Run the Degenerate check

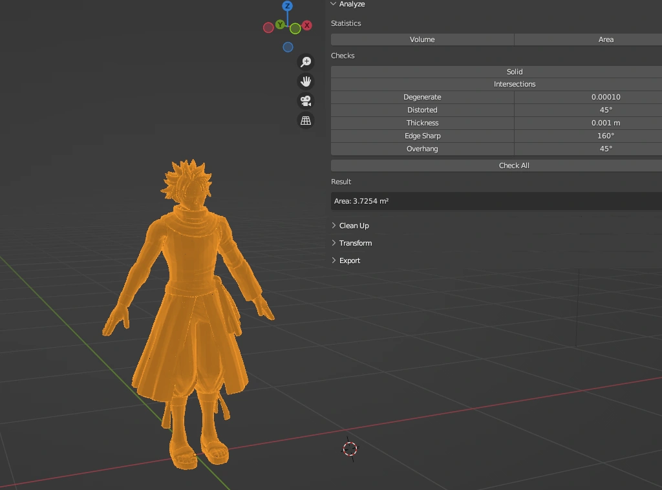(422, 97)
